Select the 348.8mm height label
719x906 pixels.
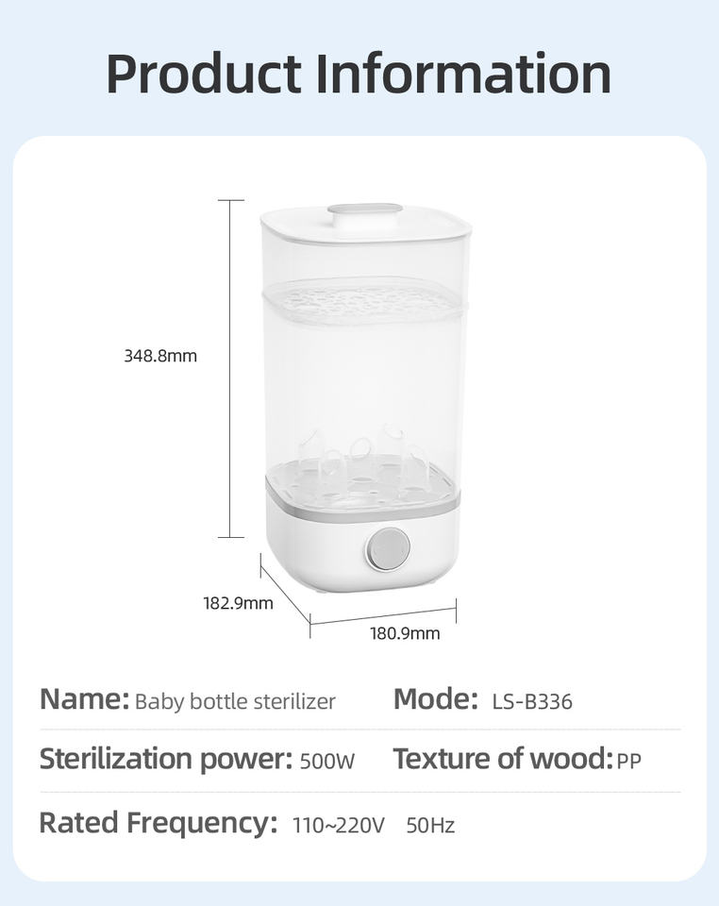click(x=160, y=356)
